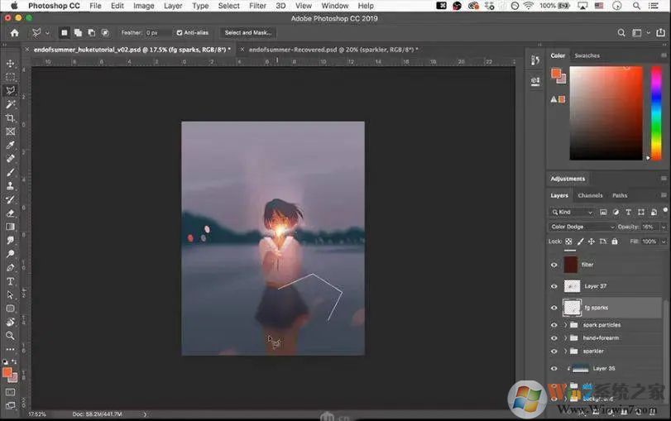The width and height of the screenshot is (671, 421).
Task: Open the Layer menu
Action: click(173, 6)
